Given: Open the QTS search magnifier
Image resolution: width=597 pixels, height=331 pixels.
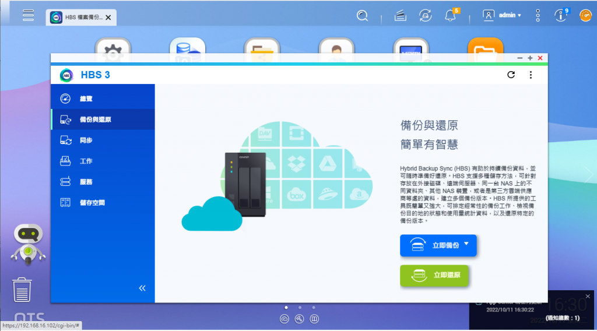Looking at the screenshot, I should (x=362, y=16).
